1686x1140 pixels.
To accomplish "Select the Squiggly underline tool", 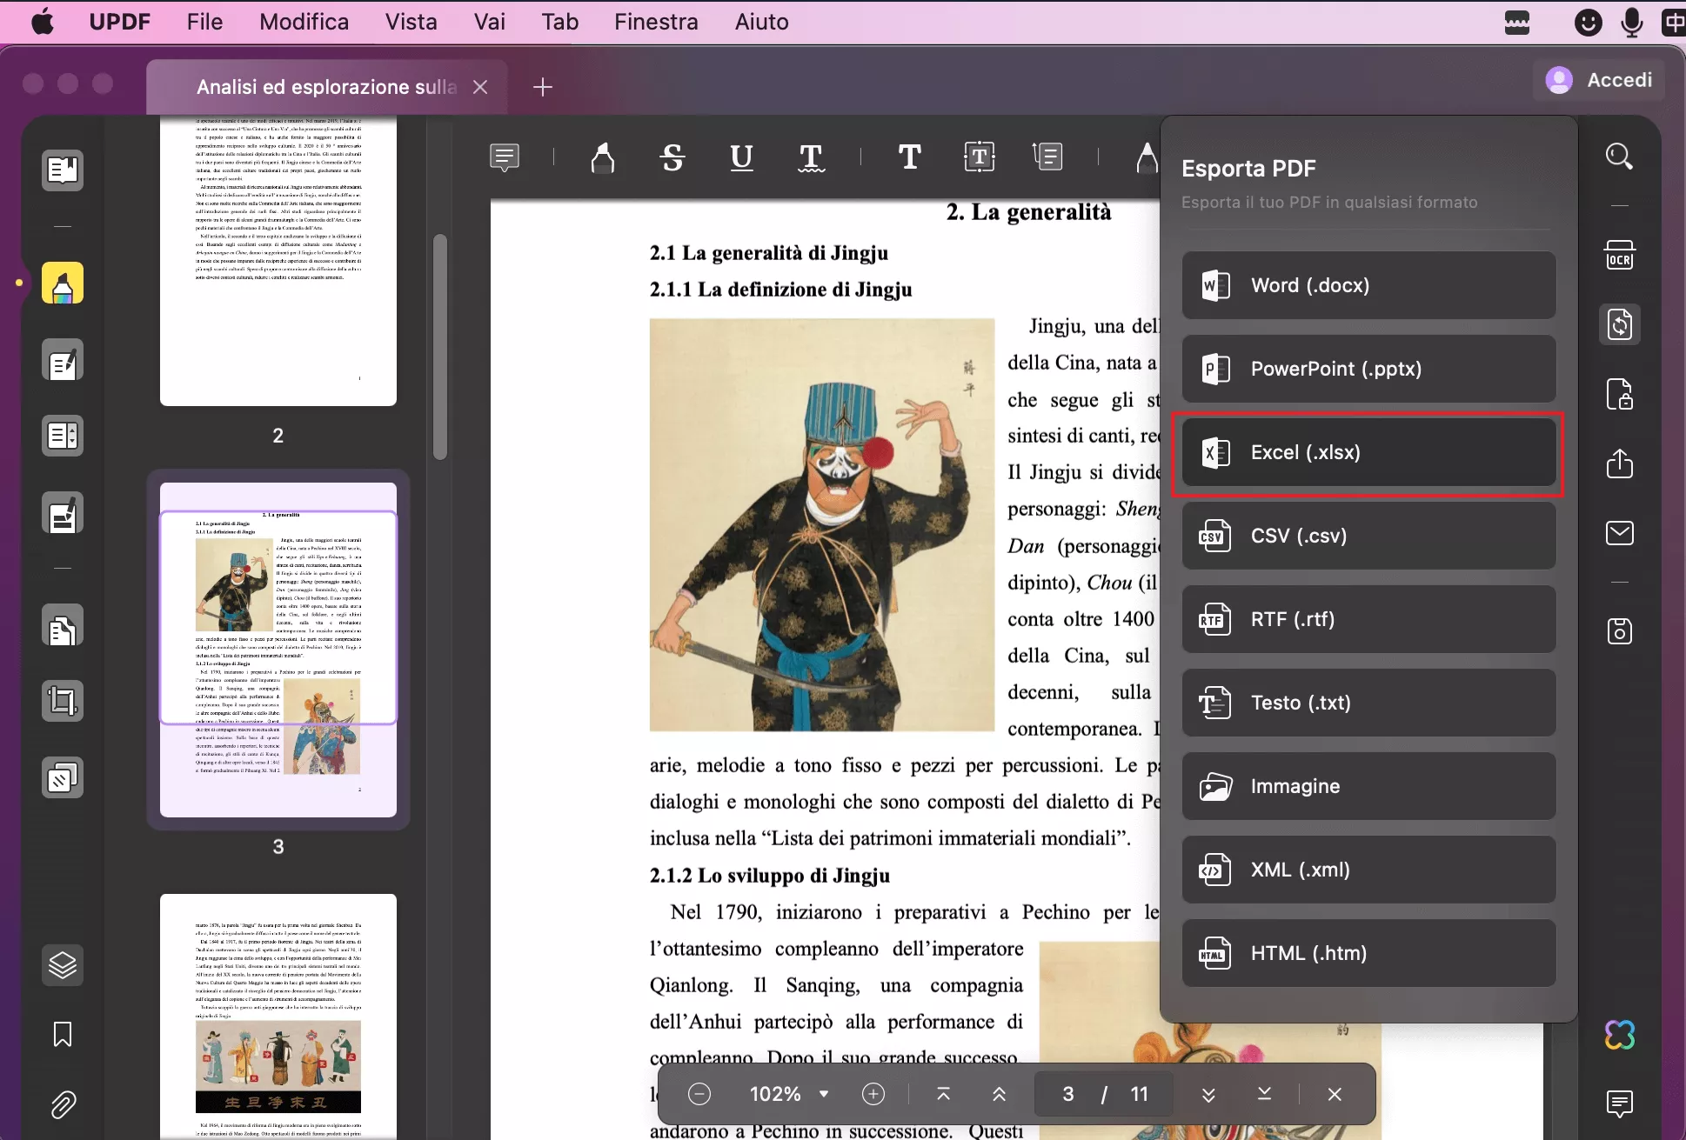I will coord(811,157).
